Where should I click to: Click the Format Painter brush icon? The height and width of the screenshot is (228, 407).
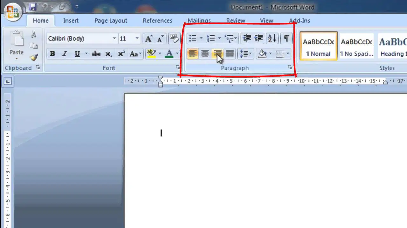click(x=34, y=57)
